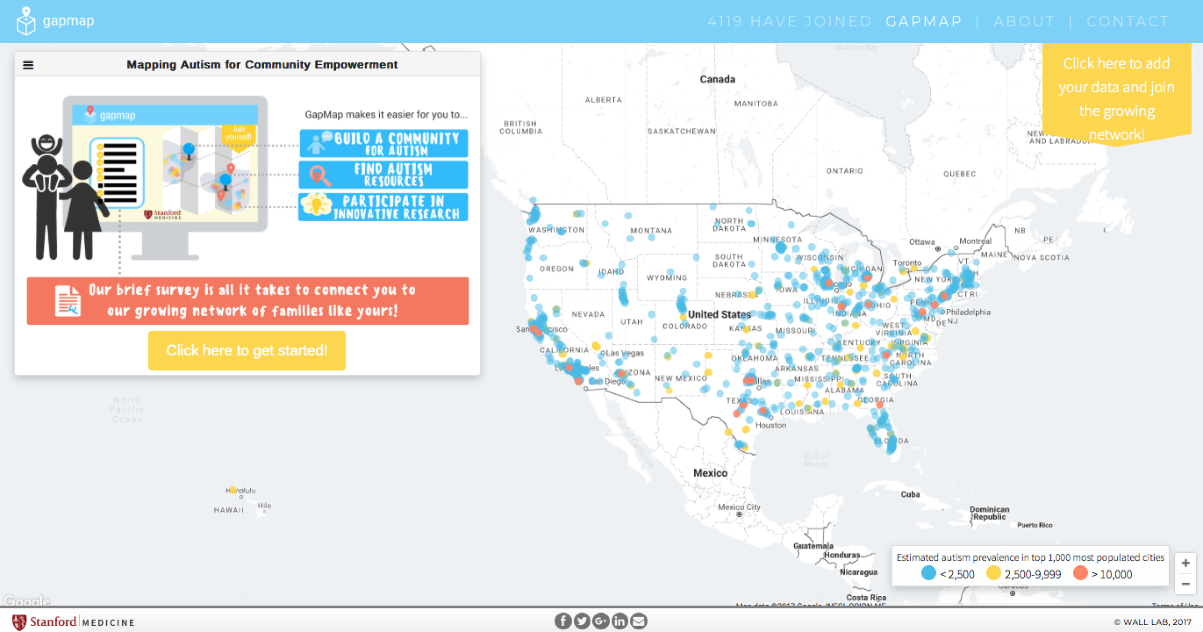Click the gapmap logo icon
The height and width of the screenshot is (632, 1203).
[26, 21]
